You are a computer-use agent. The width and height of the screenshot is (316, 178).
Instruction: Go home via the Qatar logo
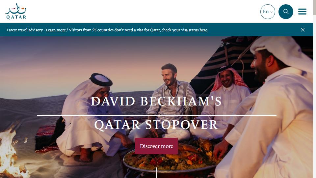click(16, 11)
